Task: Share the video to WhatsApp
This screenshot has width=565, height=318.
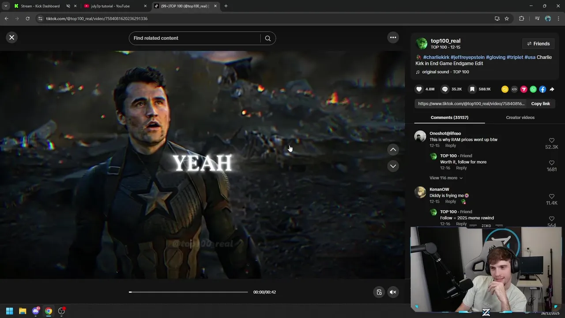Action: tap(533, 89)
